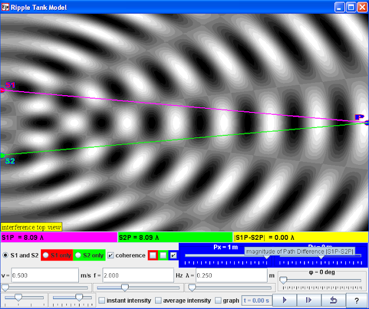The width and height of the screenshot is (369, 309).
Task: Reset the simulation with the return arrow
Action: pos(333,300)
